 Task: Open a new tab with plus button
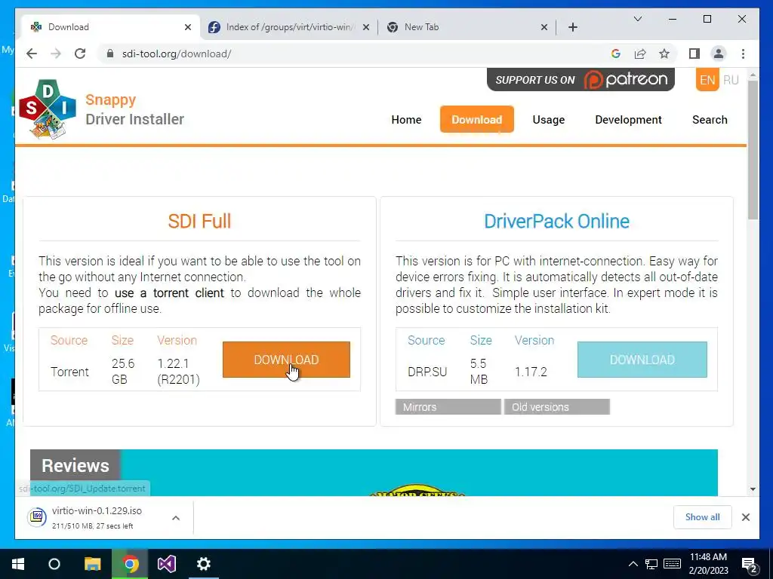pos(572,27)
